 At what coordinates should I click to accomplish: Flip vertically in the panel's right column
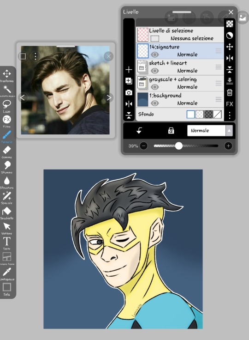tap(230, 70)
